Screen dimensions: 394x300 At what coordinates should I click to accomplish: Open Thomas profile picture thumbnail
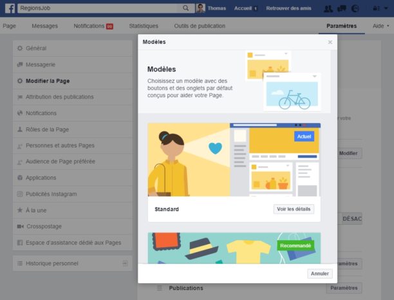[x=200, y=8]
